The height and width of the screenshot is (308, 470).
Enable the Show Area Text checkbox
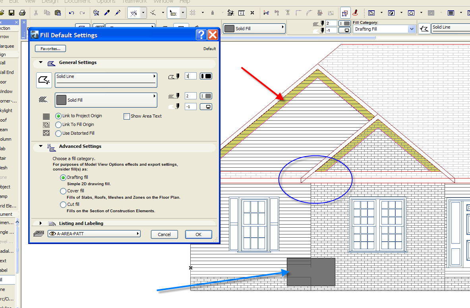(x=127, y=116)
